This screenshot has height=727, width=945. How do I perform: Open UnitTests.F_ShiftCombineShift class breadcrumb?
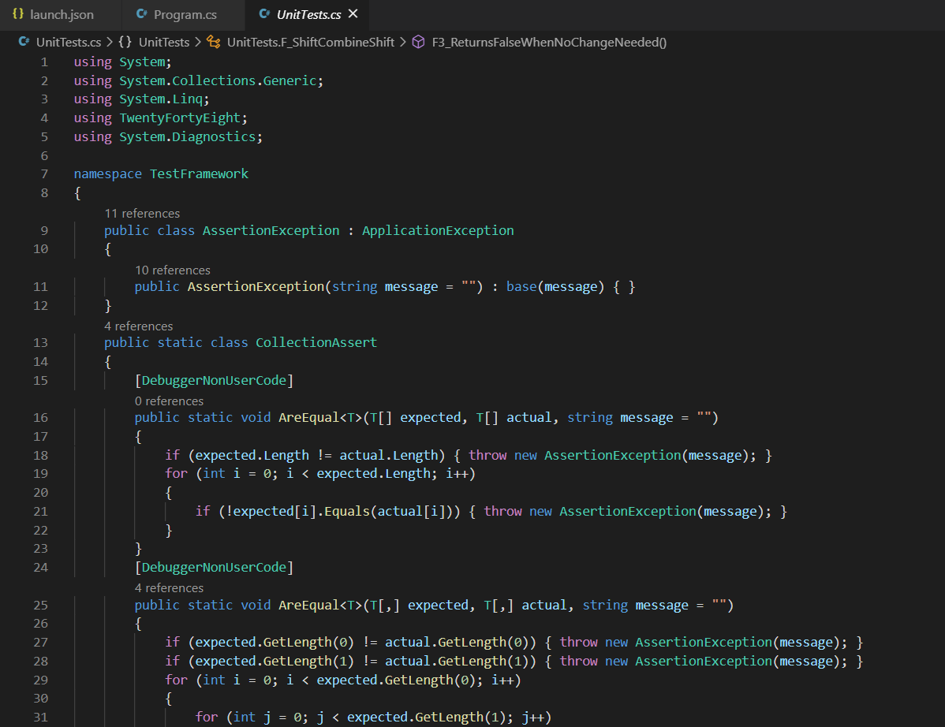[x=310, y=42]
